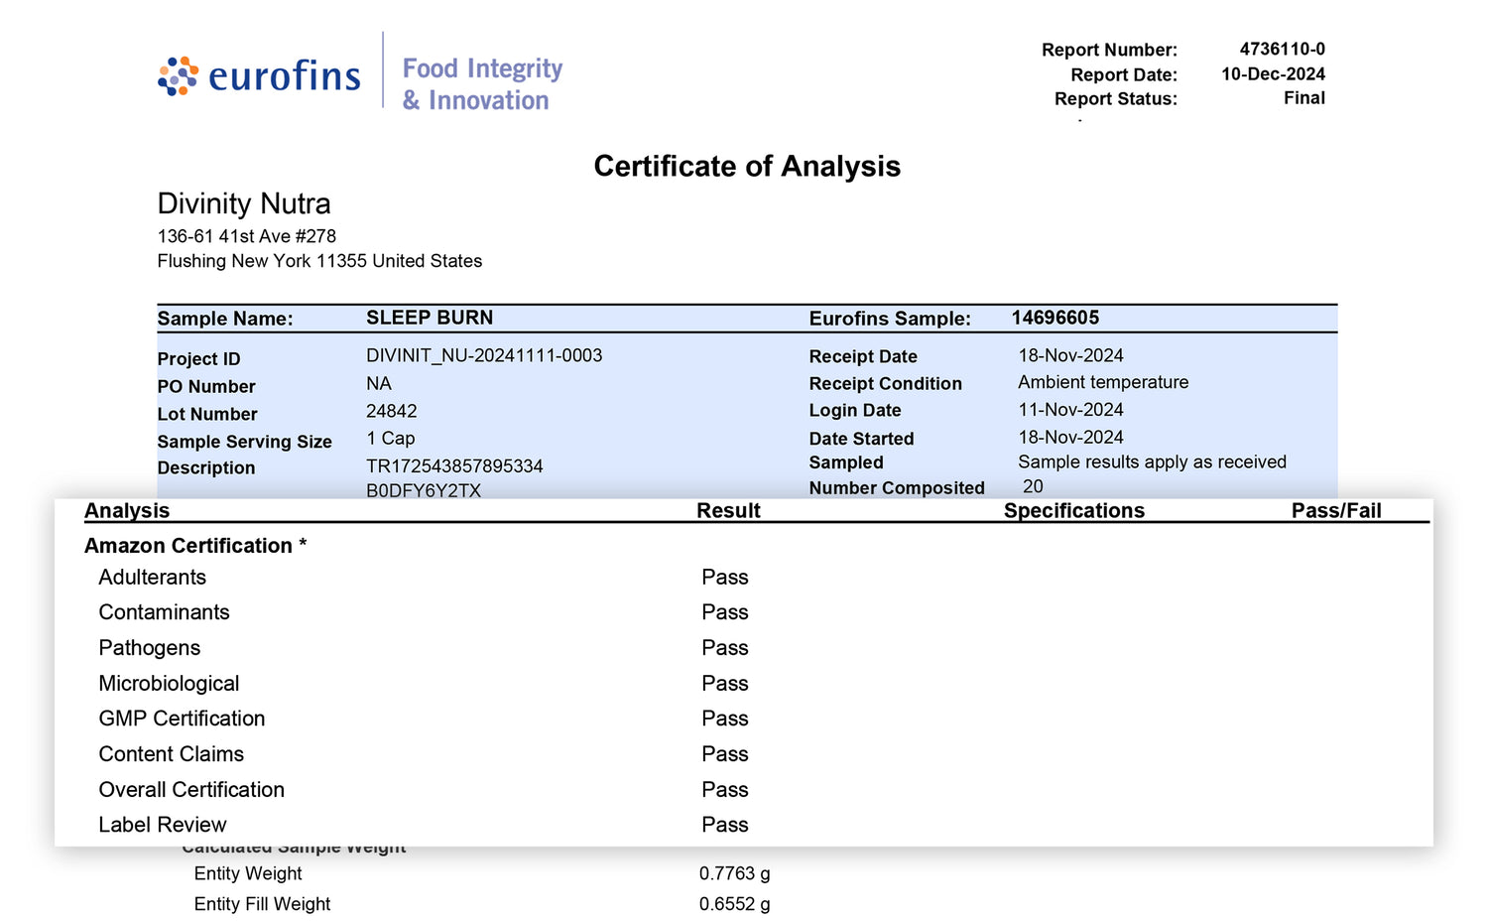Select the Divinity Nutra company name

pyautogui.click(x=244, y=203)
